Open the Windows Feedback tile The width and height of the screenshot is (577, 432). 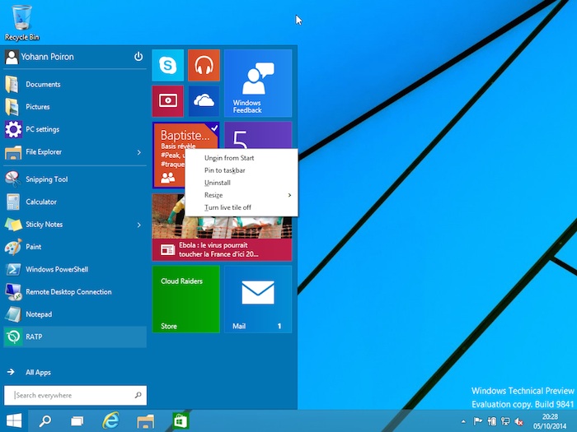coord(258,83)
